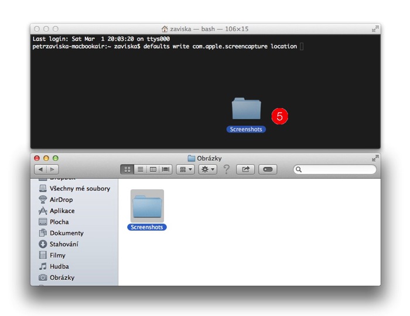This screenshot has width=410, height=316.
Task: Switch Finder to icon view
Action: pos(128,169)
